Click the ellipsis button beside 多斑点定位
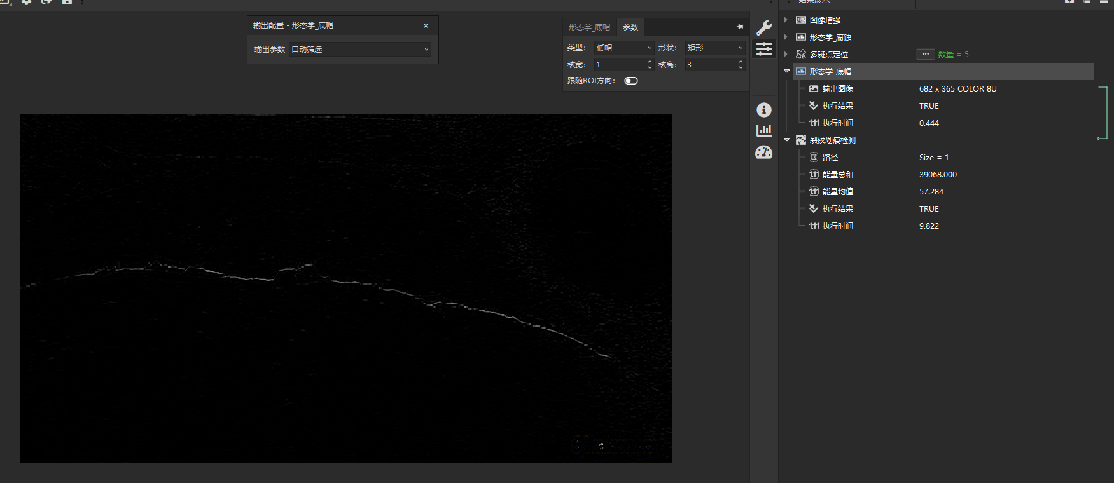 point(925,55)
